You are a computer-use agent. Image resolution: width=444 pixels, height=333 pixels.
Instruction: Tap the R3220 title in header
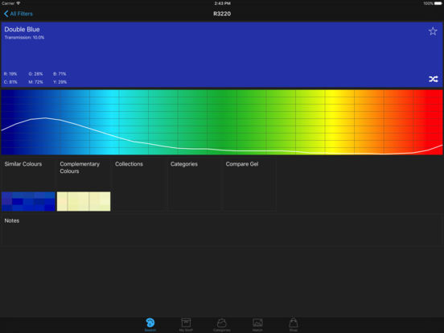click(x=222, y=14)
